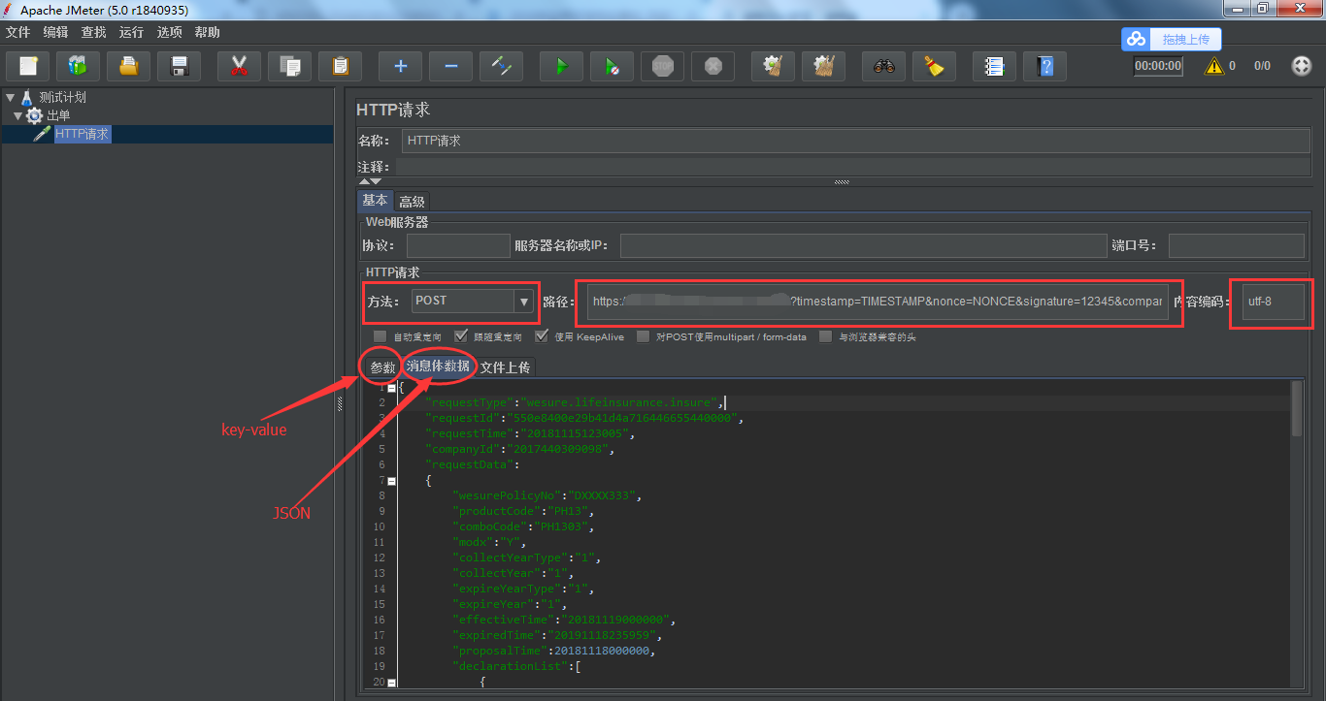The height and width of the screenshot is (701, 1326).
Task: Switch to the 高级 tab
Action: (x=412, y=202)
